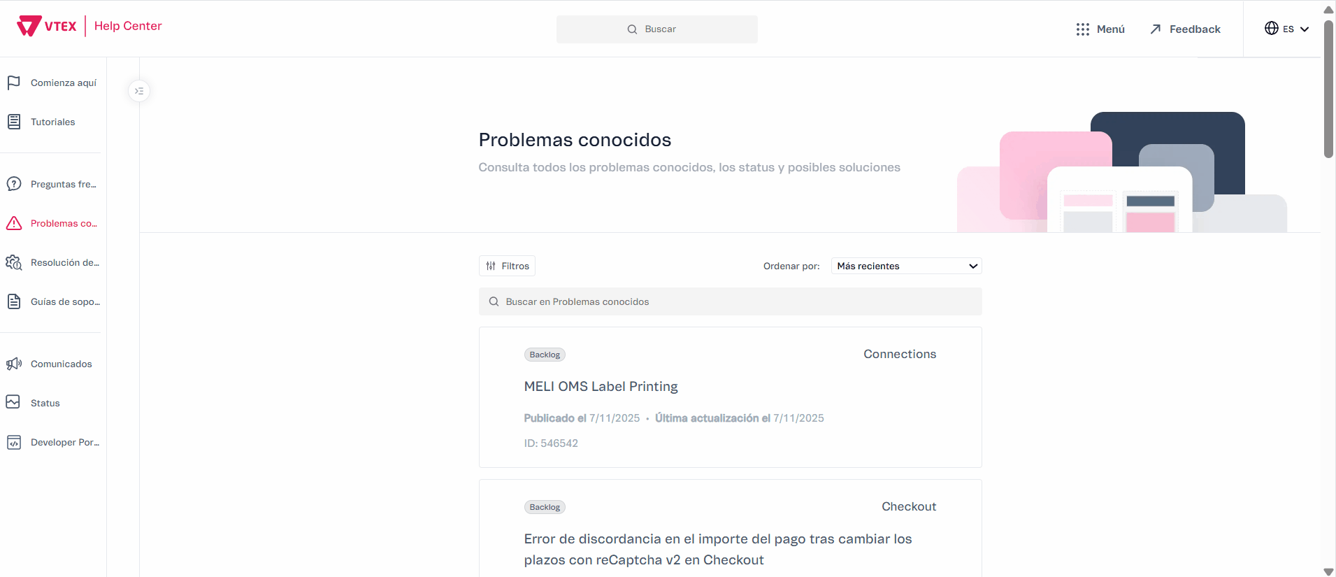Click the top Buscar search box
The height and width of the screenshot is (577, 1336).
pyautogui.click(x=657, y=29)
